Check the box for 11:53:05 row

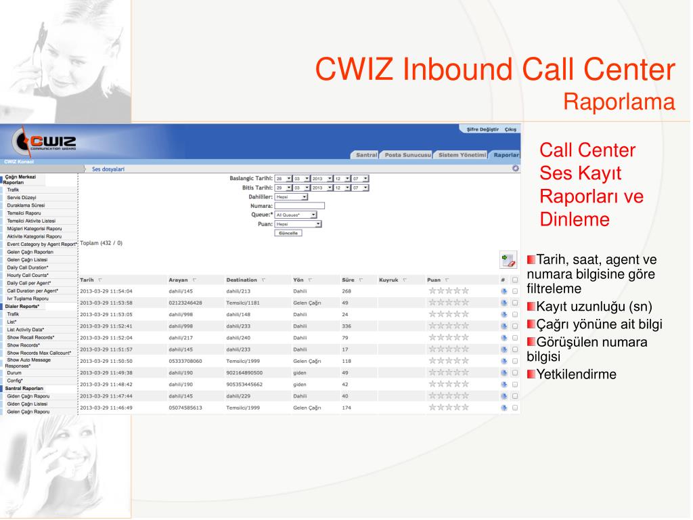point(515,315)
